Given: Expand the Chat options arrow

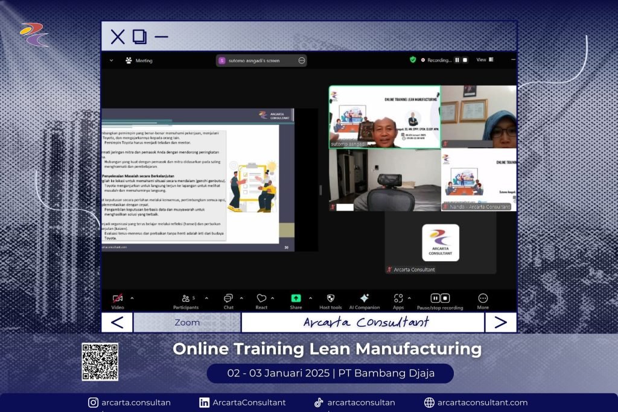Looking at the screenshot, I should pyautogui.click(x=241, y=298).
